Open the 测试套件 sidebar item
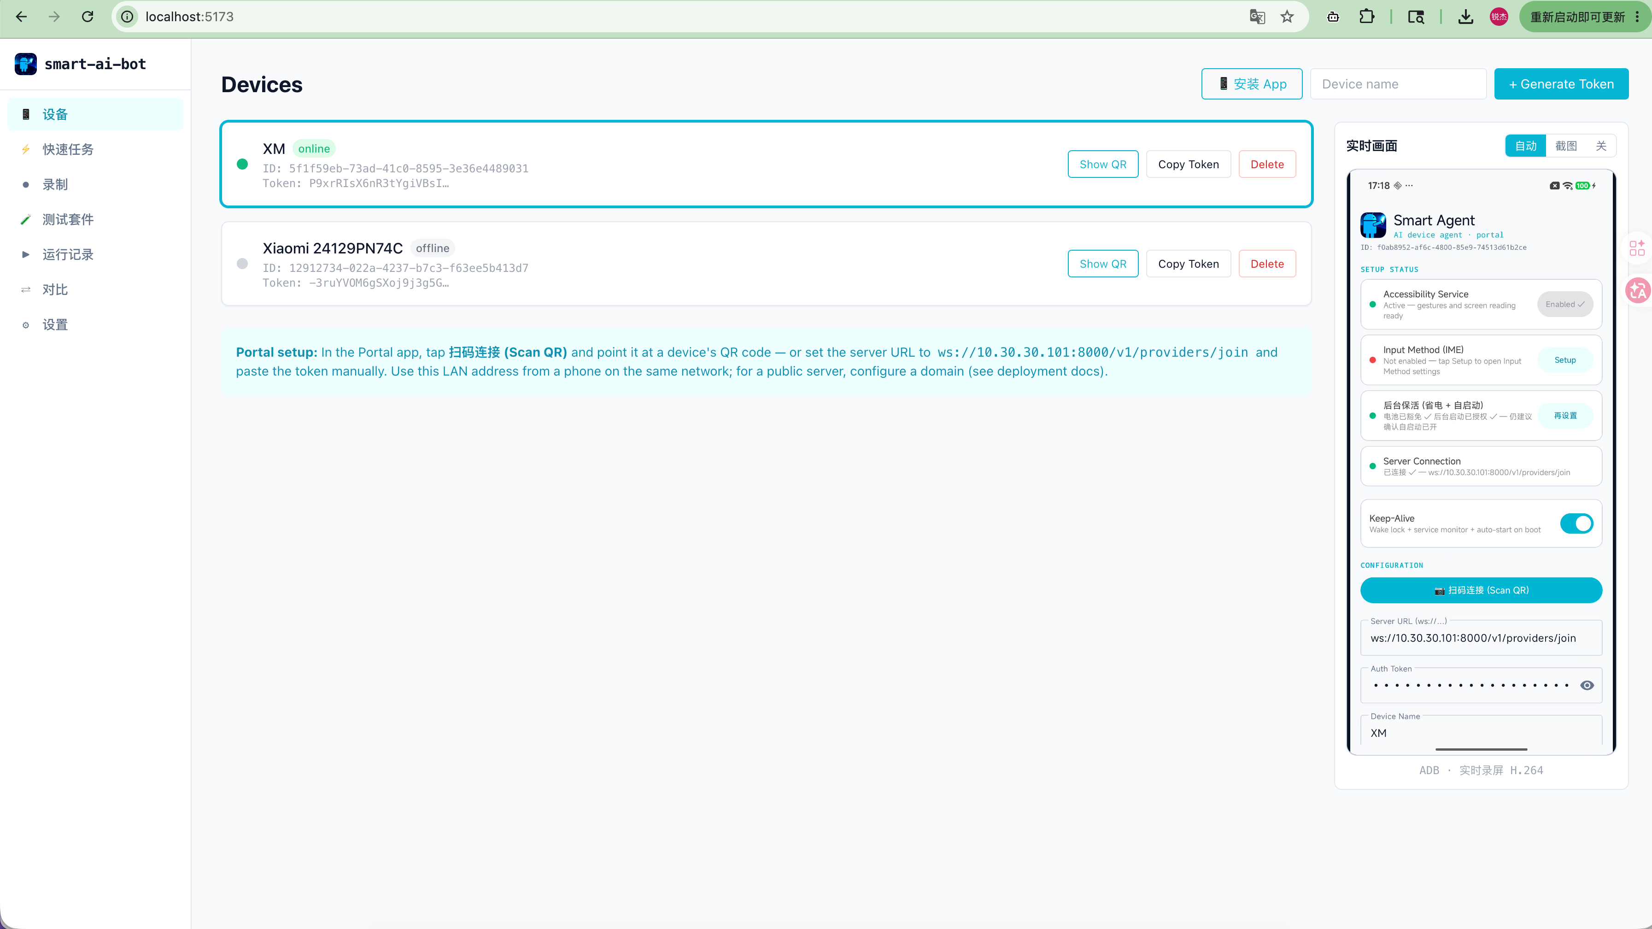Screen dimensions: 1652x929 95,219
